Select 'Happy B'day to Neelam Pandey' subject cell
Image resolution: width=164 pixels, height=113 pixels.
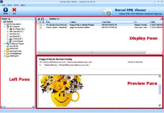coord(82,25)
